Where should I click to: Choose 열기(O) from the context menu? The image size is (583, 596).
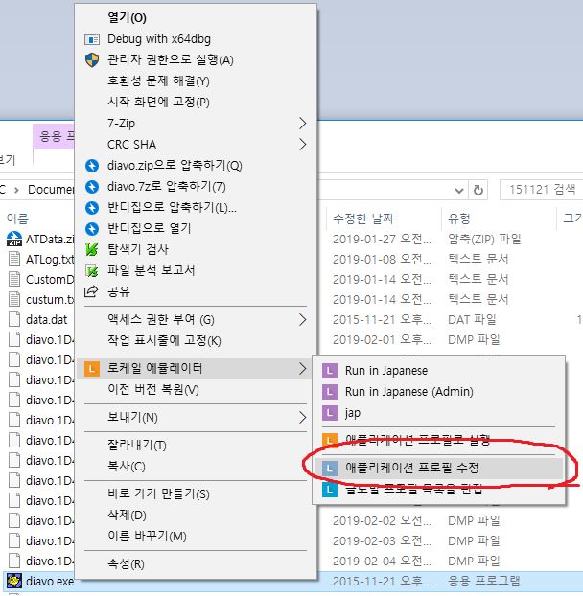tap(197, 18)
